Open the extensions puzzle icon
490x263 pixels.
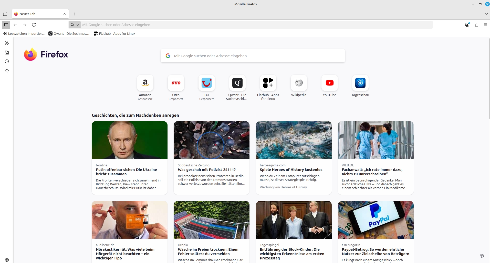[476, 25]
